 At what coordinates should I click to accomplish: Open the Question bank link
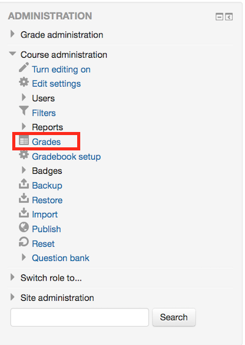tap(61, 258)
